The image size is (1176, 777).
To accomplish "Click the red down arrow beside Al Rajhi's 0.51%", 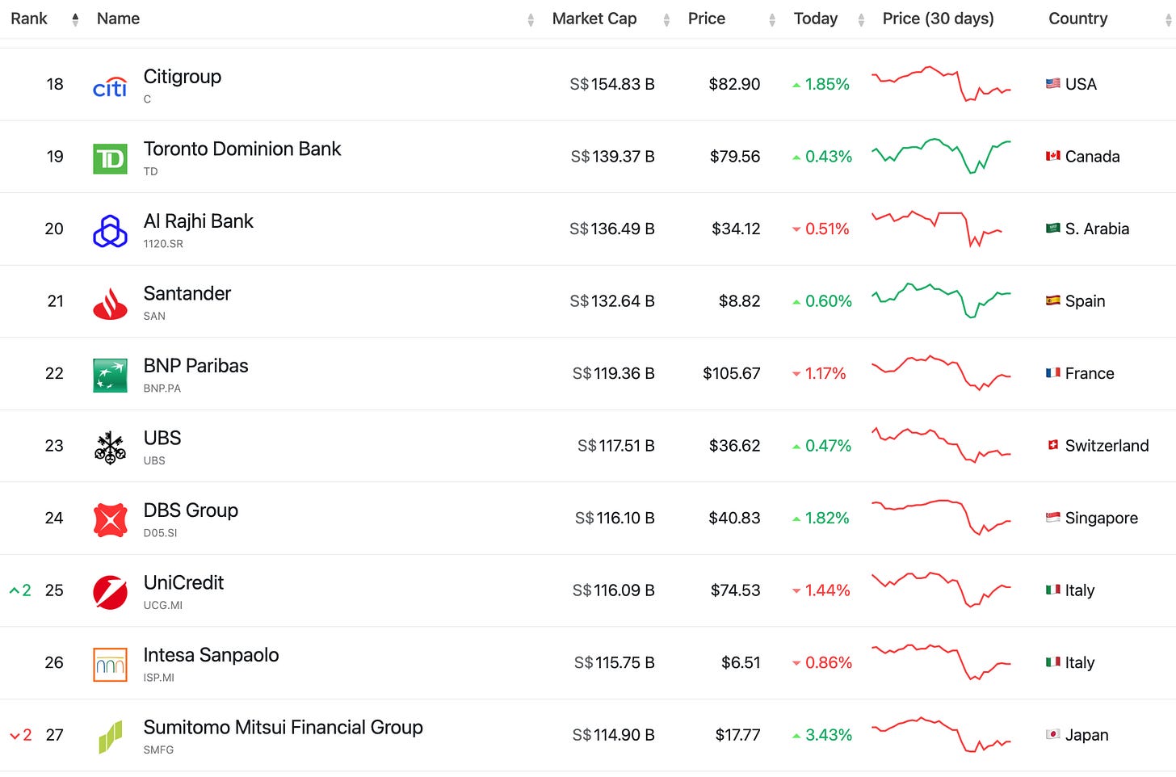I will pyautogui.click(x=797, y=229).
